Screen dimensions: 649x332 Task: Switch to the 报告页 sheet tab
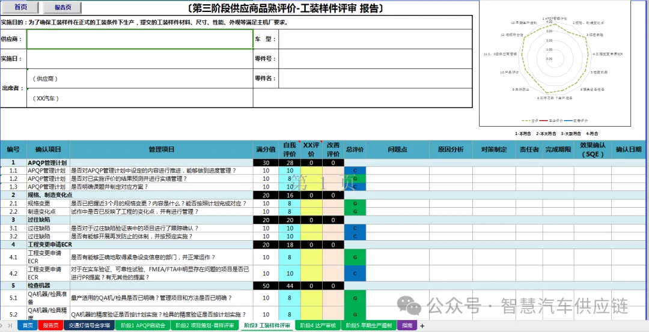pyautogui.click(x=51, y=326)
